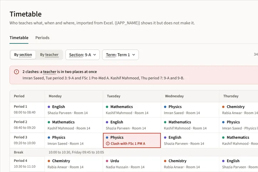Click the '2 clashes' alert heading
The height and width of the screenshot is (172, 258).
pyautogui.click(x=59, y=72)
